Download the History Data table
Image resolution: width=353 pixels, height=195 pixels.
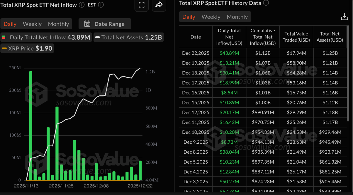[344, 17]
